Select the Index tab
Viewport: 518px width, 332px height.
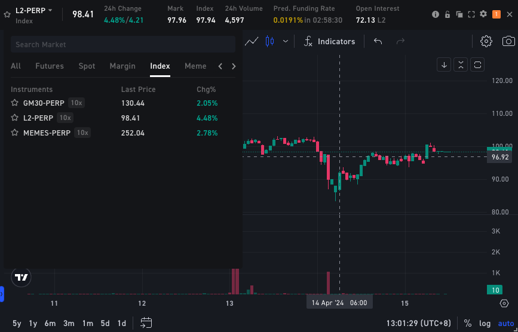click(160, 66)
